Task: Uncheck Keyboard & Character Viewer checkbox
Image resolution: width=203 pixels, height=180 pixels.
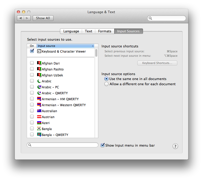Action: coord(32,51)
